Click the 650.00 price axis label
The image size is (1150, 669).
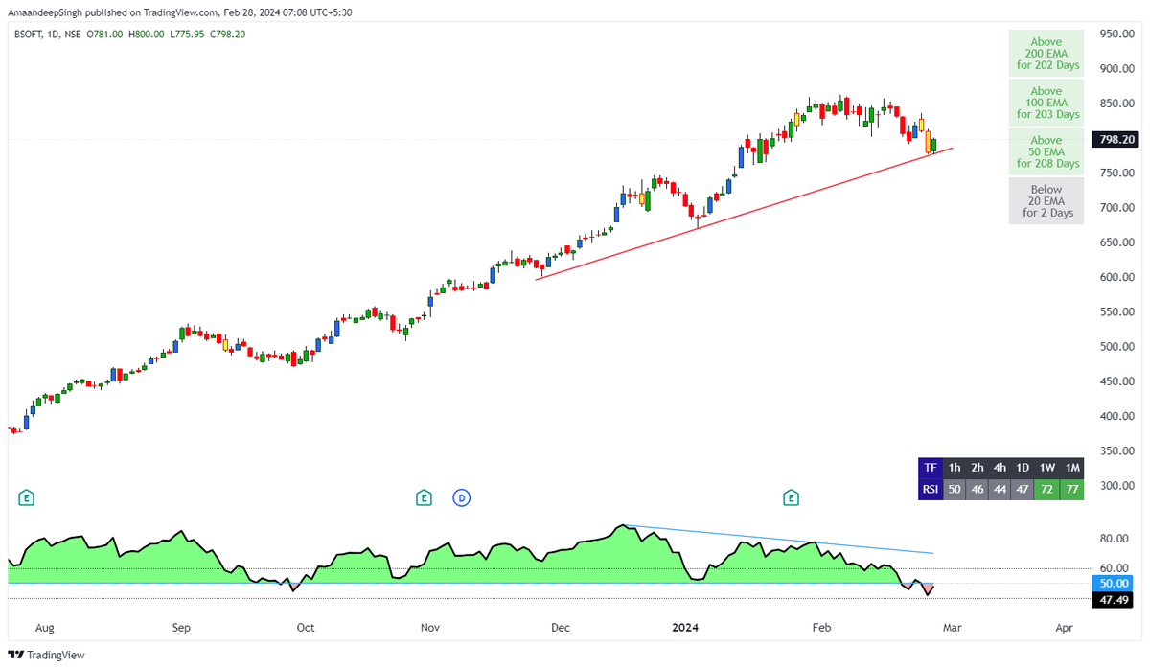coord(1117,242)
